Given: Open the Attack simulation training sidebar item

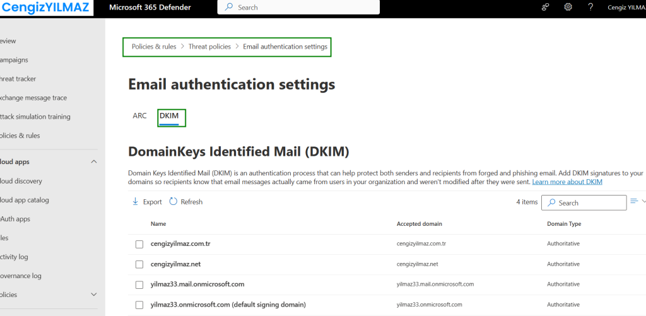Looking at the screenshot, I should coord(35,117).
